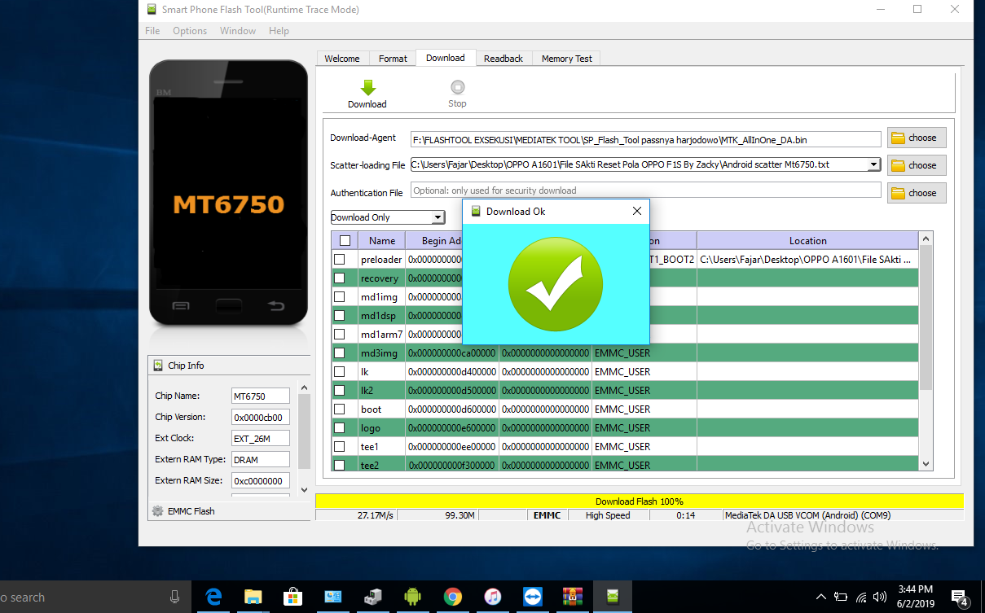Click the Smart Phone Flash Tool title icon
Viewport: 985px width, 613px height.
click(x=152, y=10)
